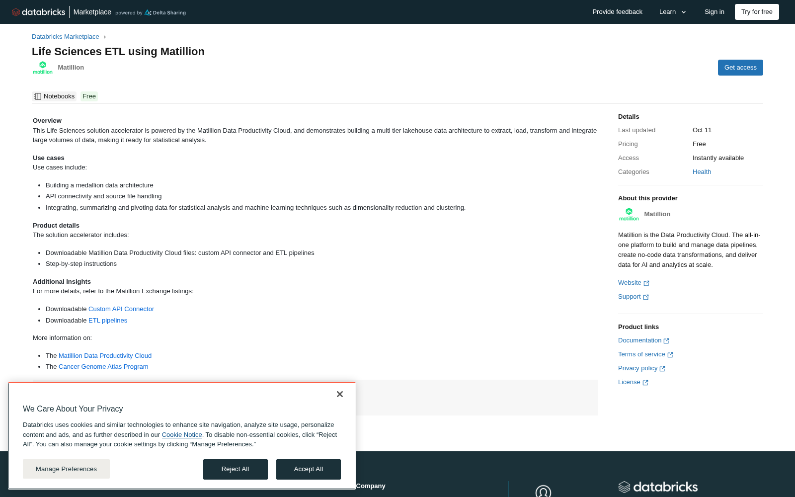The image size is (795, 497).
Task: Click the Use cases section heading
Action: (x=49, y=158)
